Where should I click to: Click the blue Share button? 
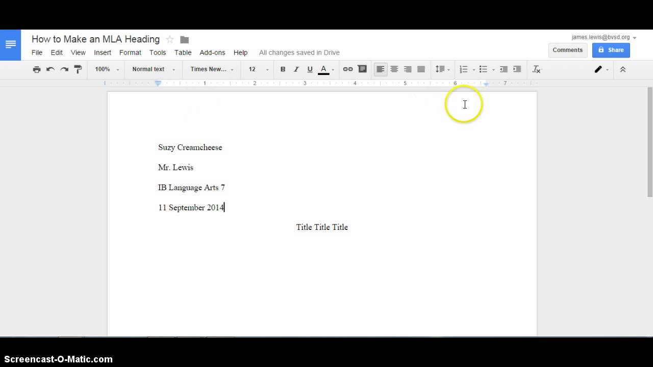611,50
